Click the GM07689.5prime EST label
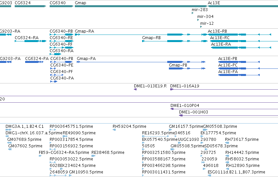Viewport: 278px width, 177px height. [x=24, y=140]
